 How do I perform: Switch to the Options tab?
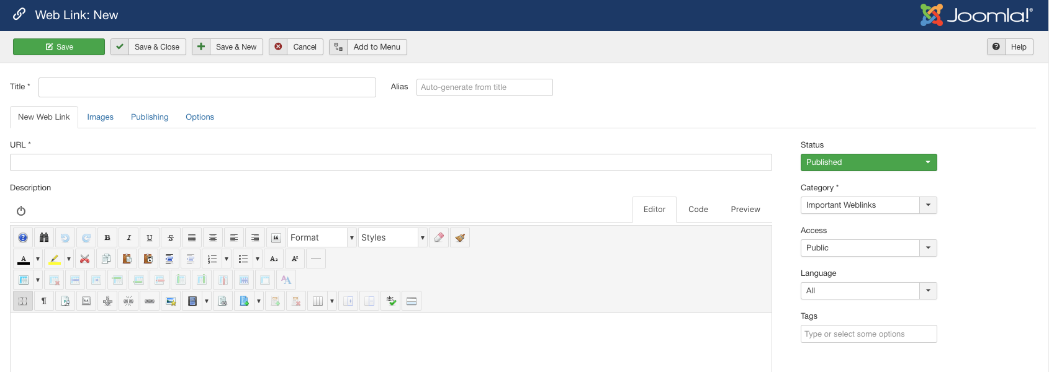click(x=200, y=117)
